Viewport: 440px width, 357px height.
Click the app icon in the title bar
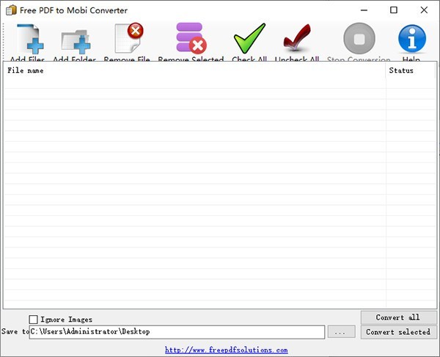tap(11, 10)
